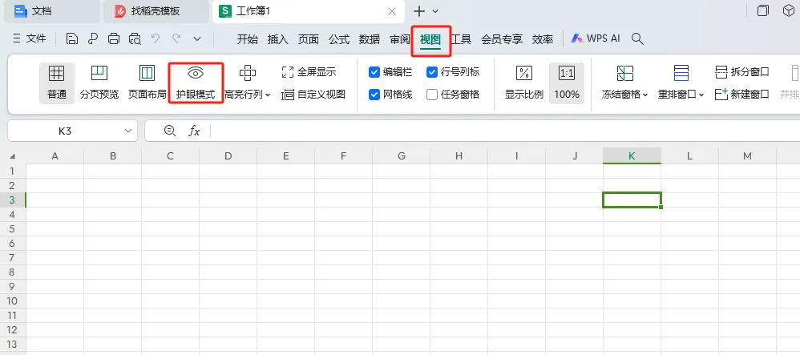
Task: Enable the 任务窗格 task pane checkbox
Action: (x=431, y=95)
